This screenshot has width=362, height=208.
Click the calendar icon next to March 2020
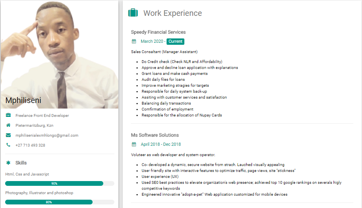(x=134, y=41)
